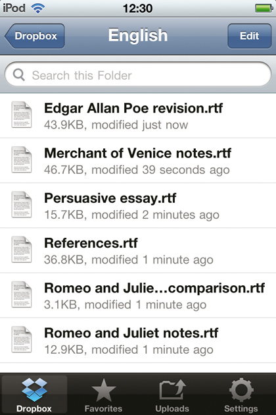This screenshot has height=415, width=276.
Task: Tap the Persuasive essay document icon
Action: pos(22,205)
